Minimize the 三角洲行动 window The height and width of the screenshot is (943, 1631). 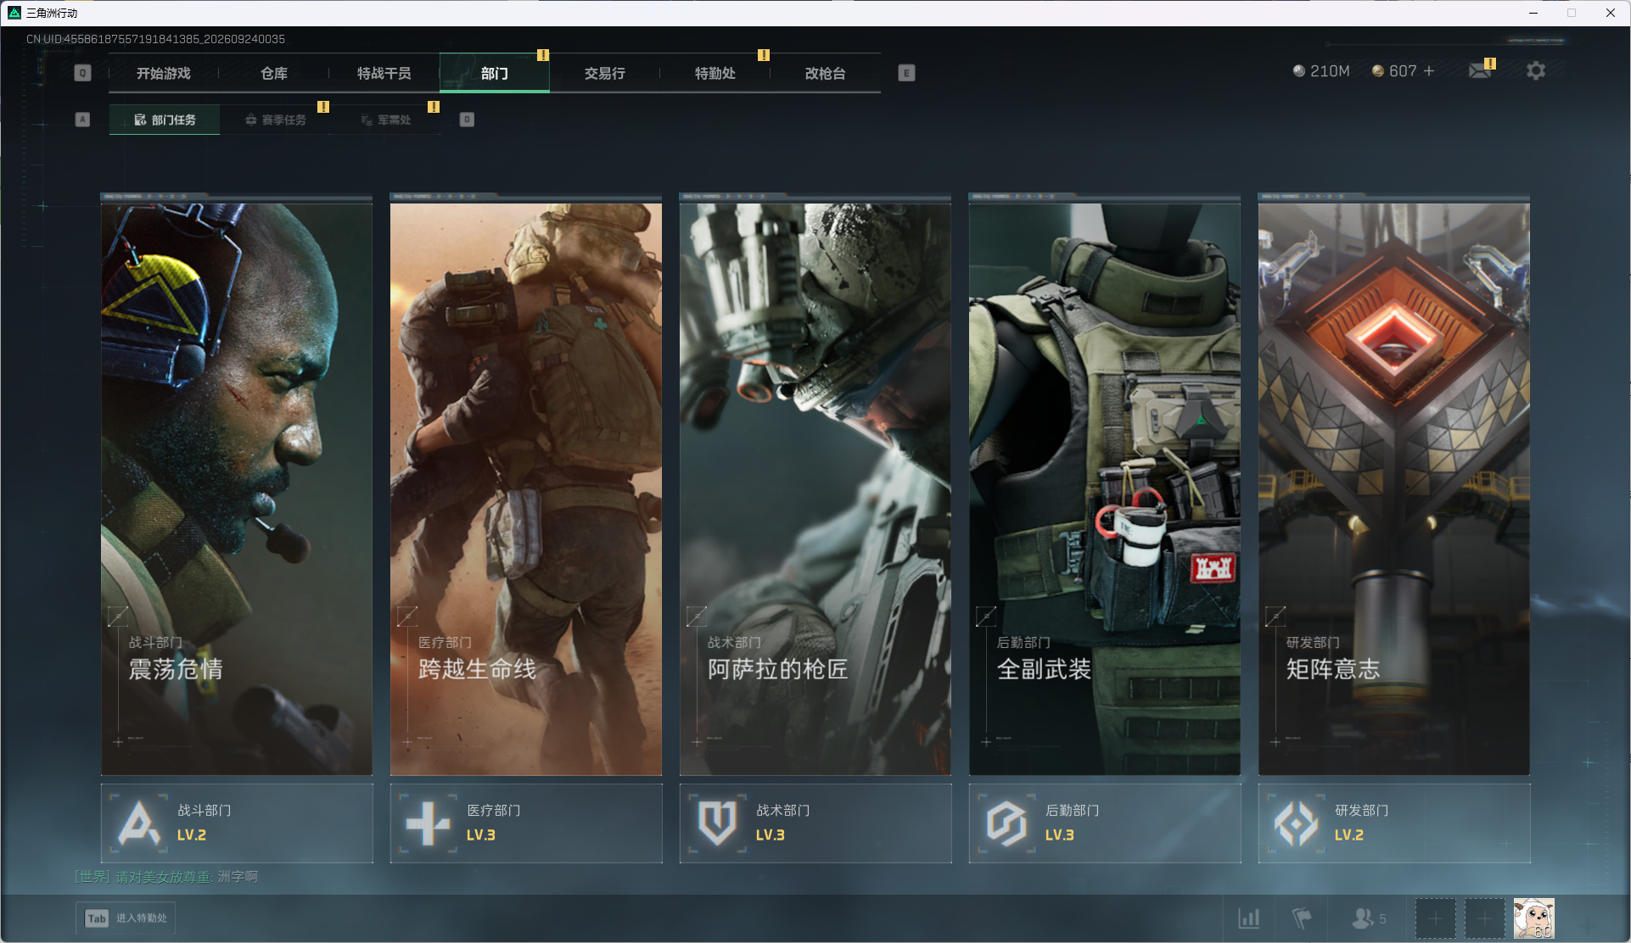(x=1533, y=13)
